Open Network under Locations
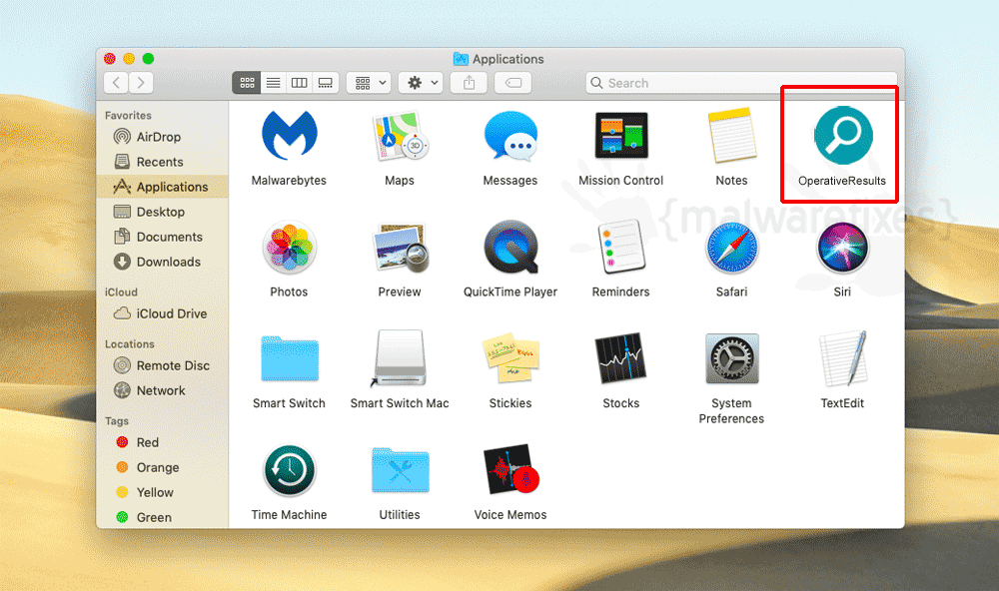999x591 pixels. pyautogui.click(x=163, y=390)
